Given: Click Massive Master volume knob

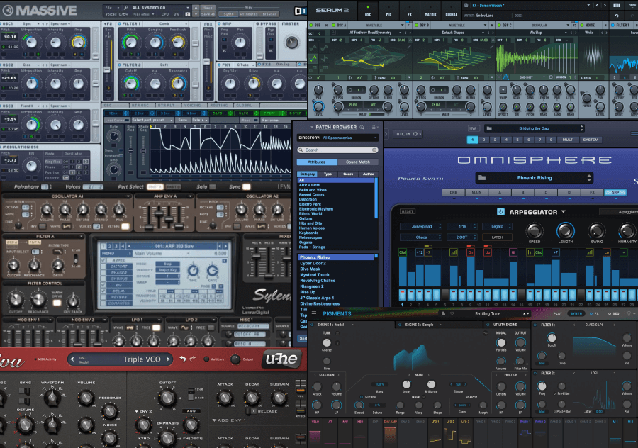Looking at the screenshot, I should (x=292, y=43).
